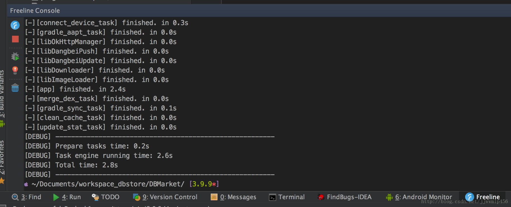Click the Android Monitor robot icon
Screen dimensions: 511x207
(x=389, y=197)
